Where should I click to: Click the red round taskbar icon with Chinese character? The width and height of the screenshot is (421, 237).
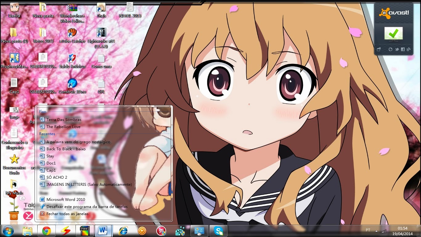point(161,231)
